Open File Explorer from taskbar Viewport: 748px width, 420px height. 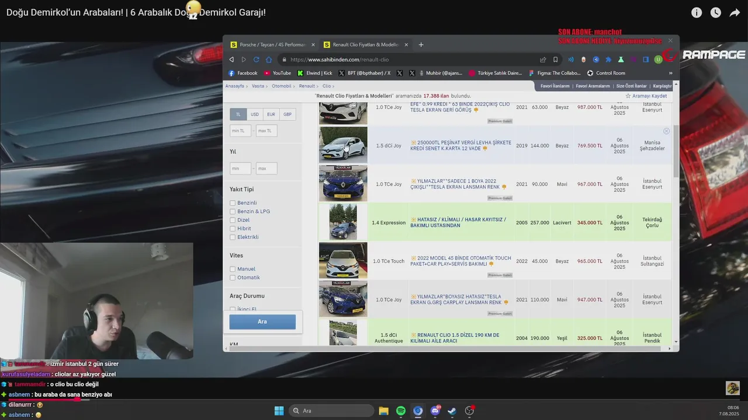(383, 411)
